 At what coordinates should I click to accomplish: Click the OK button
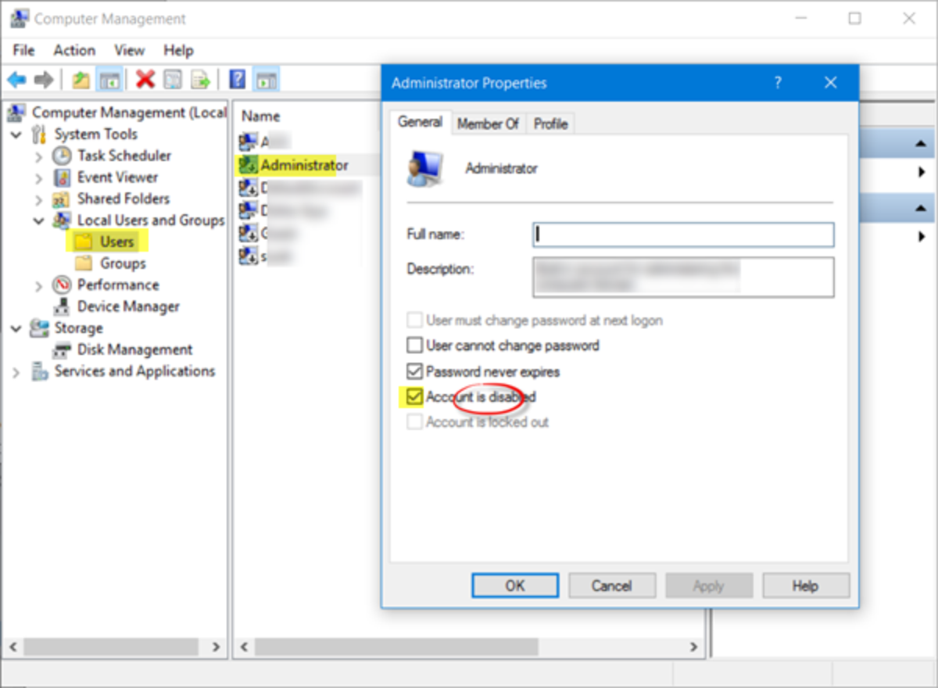(515, 586)
